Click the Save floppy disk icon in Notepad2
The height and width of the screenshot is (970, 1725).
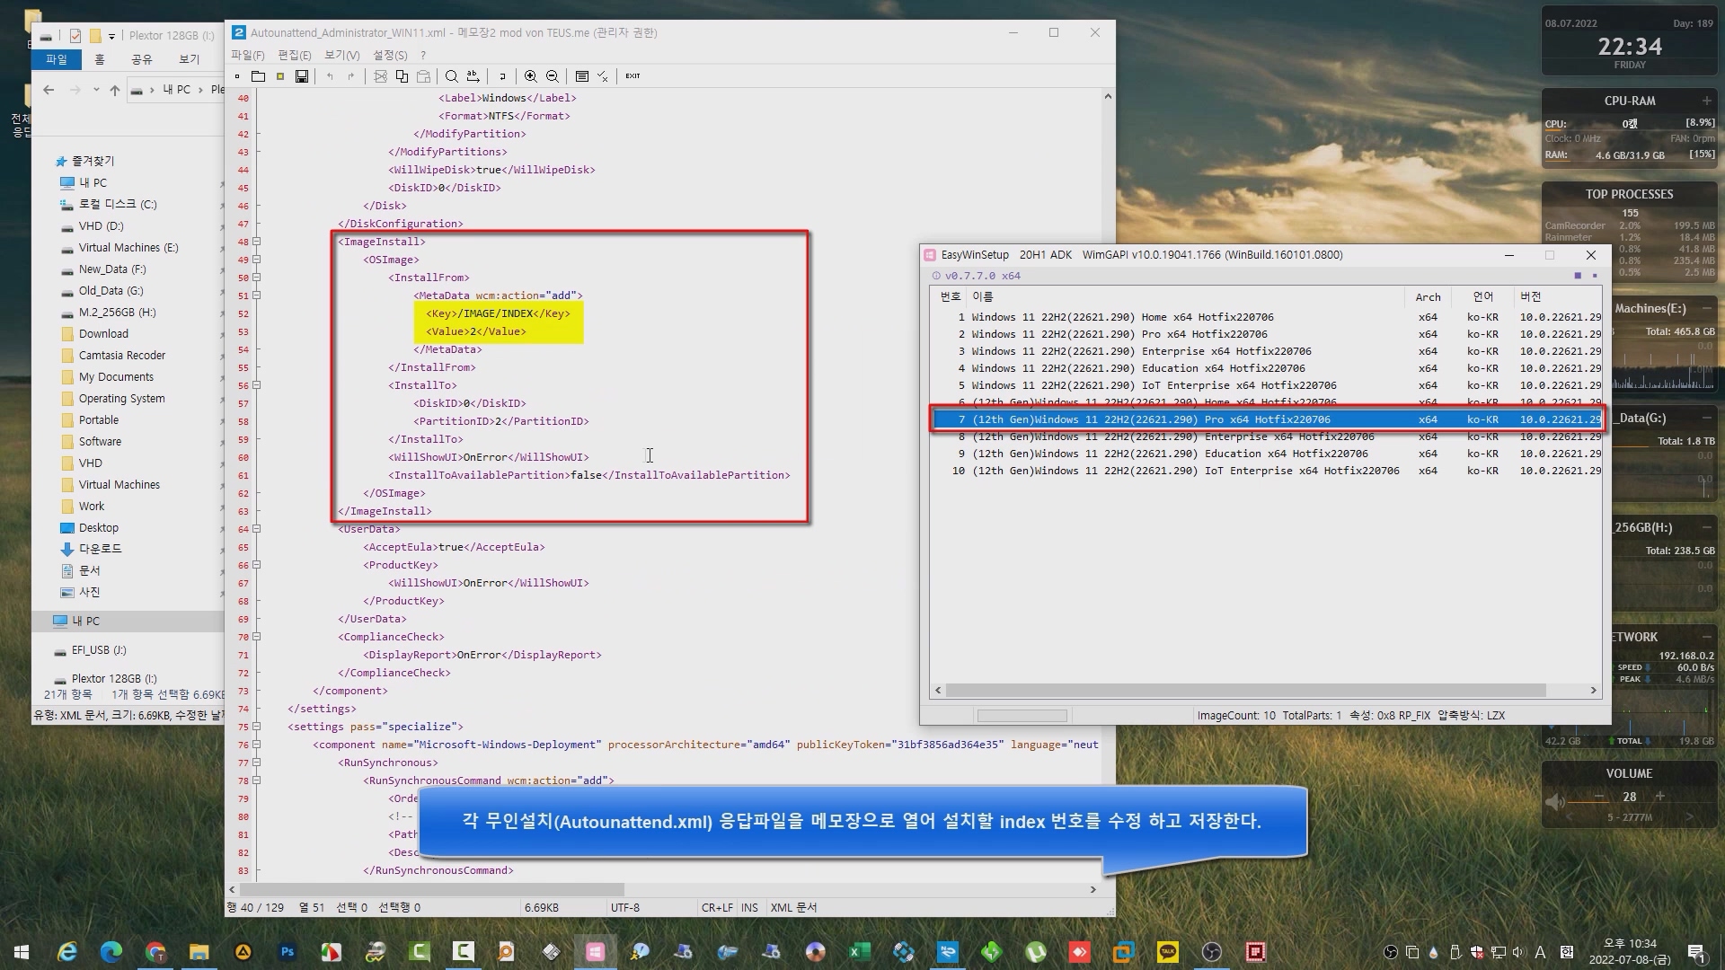pos(302,76)
